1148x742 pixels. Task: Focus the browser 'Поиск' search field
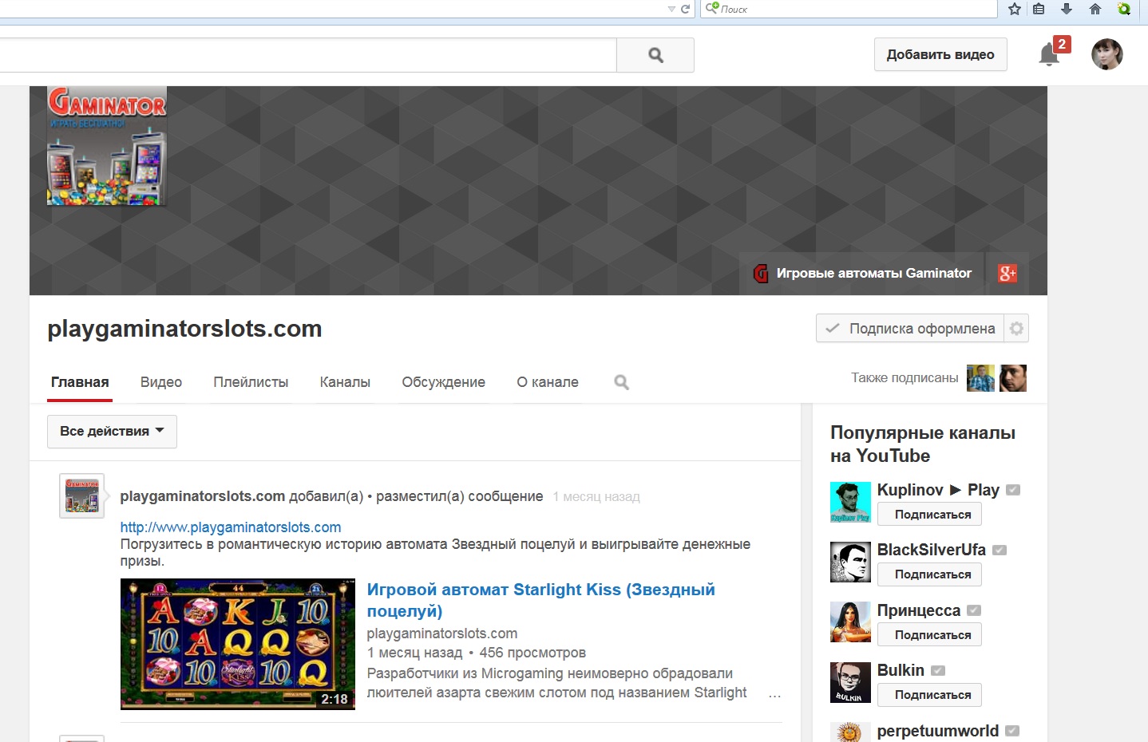click(849, 9)
